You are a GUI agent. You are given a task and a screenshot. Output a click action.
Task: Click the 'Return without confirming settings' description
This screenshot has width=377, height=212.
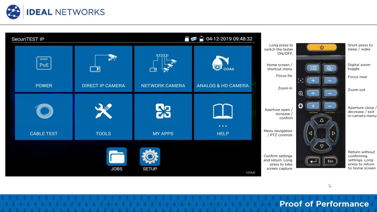(x=362, y=160)
